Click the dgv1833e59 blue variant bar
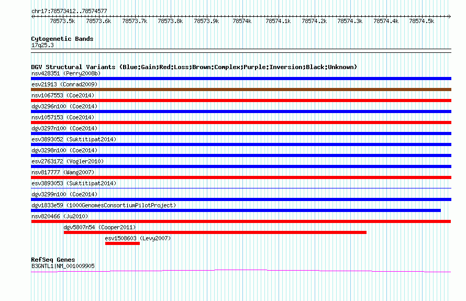 click(236, 210)
